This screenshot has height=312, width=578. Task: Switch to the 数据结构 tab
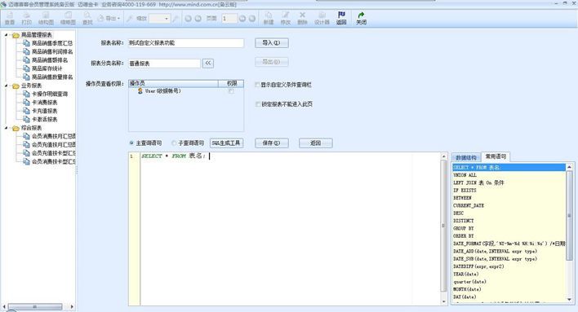click(x=466, y=157)
